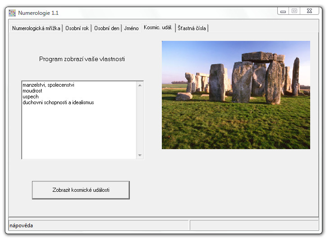The width and height of the screenshot is (330, 243).
Task: Minimize the Numerologie window
Action: tap(283, 11)
